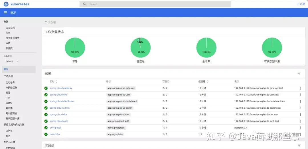Image resolution: width=308 pixels, height=149 pixels.
Task: Go to 定时任务 in sidebar
Action: (10, 82)
